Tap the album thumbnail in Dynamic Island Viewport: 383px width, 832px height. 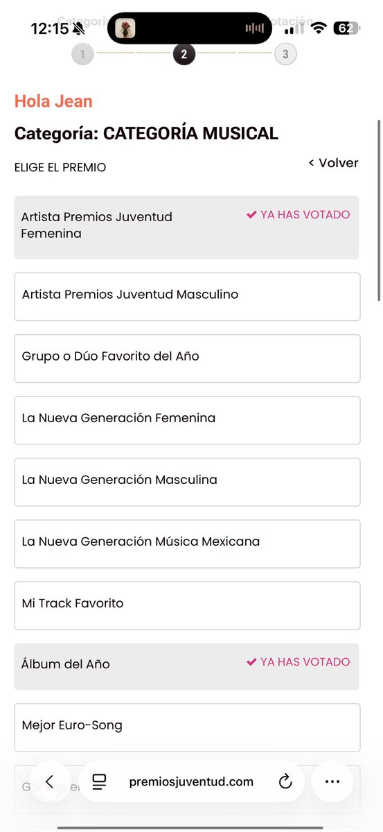[x=125, y=28]
